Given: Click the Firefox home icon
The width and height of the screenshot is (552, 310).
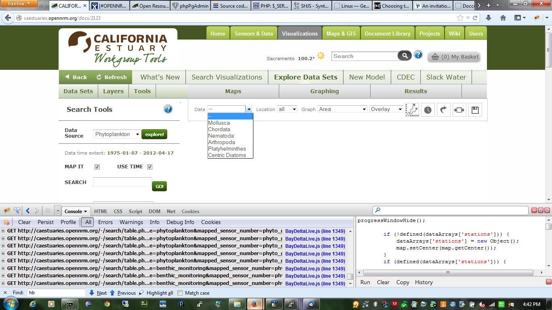Looking at the screenshot, I should [503, 18].
